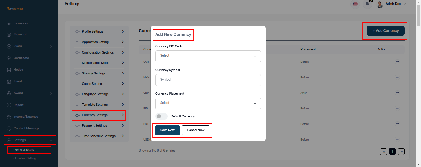Click the GBP row action menu icon
This screenshot has height=167, width=421.
(397, 93)
